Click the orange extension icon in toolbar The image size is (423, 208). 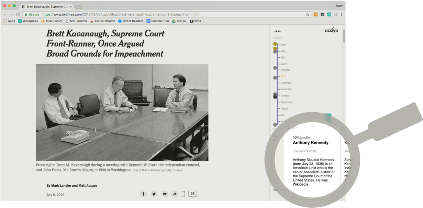pos(315,14)
